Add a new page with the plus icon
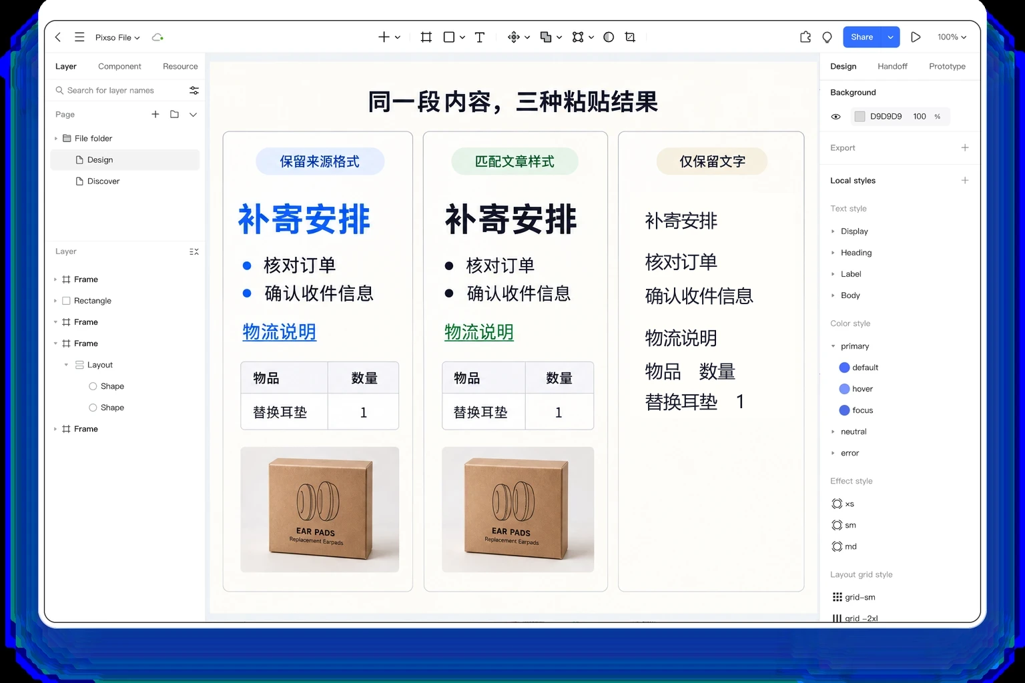 155,114
